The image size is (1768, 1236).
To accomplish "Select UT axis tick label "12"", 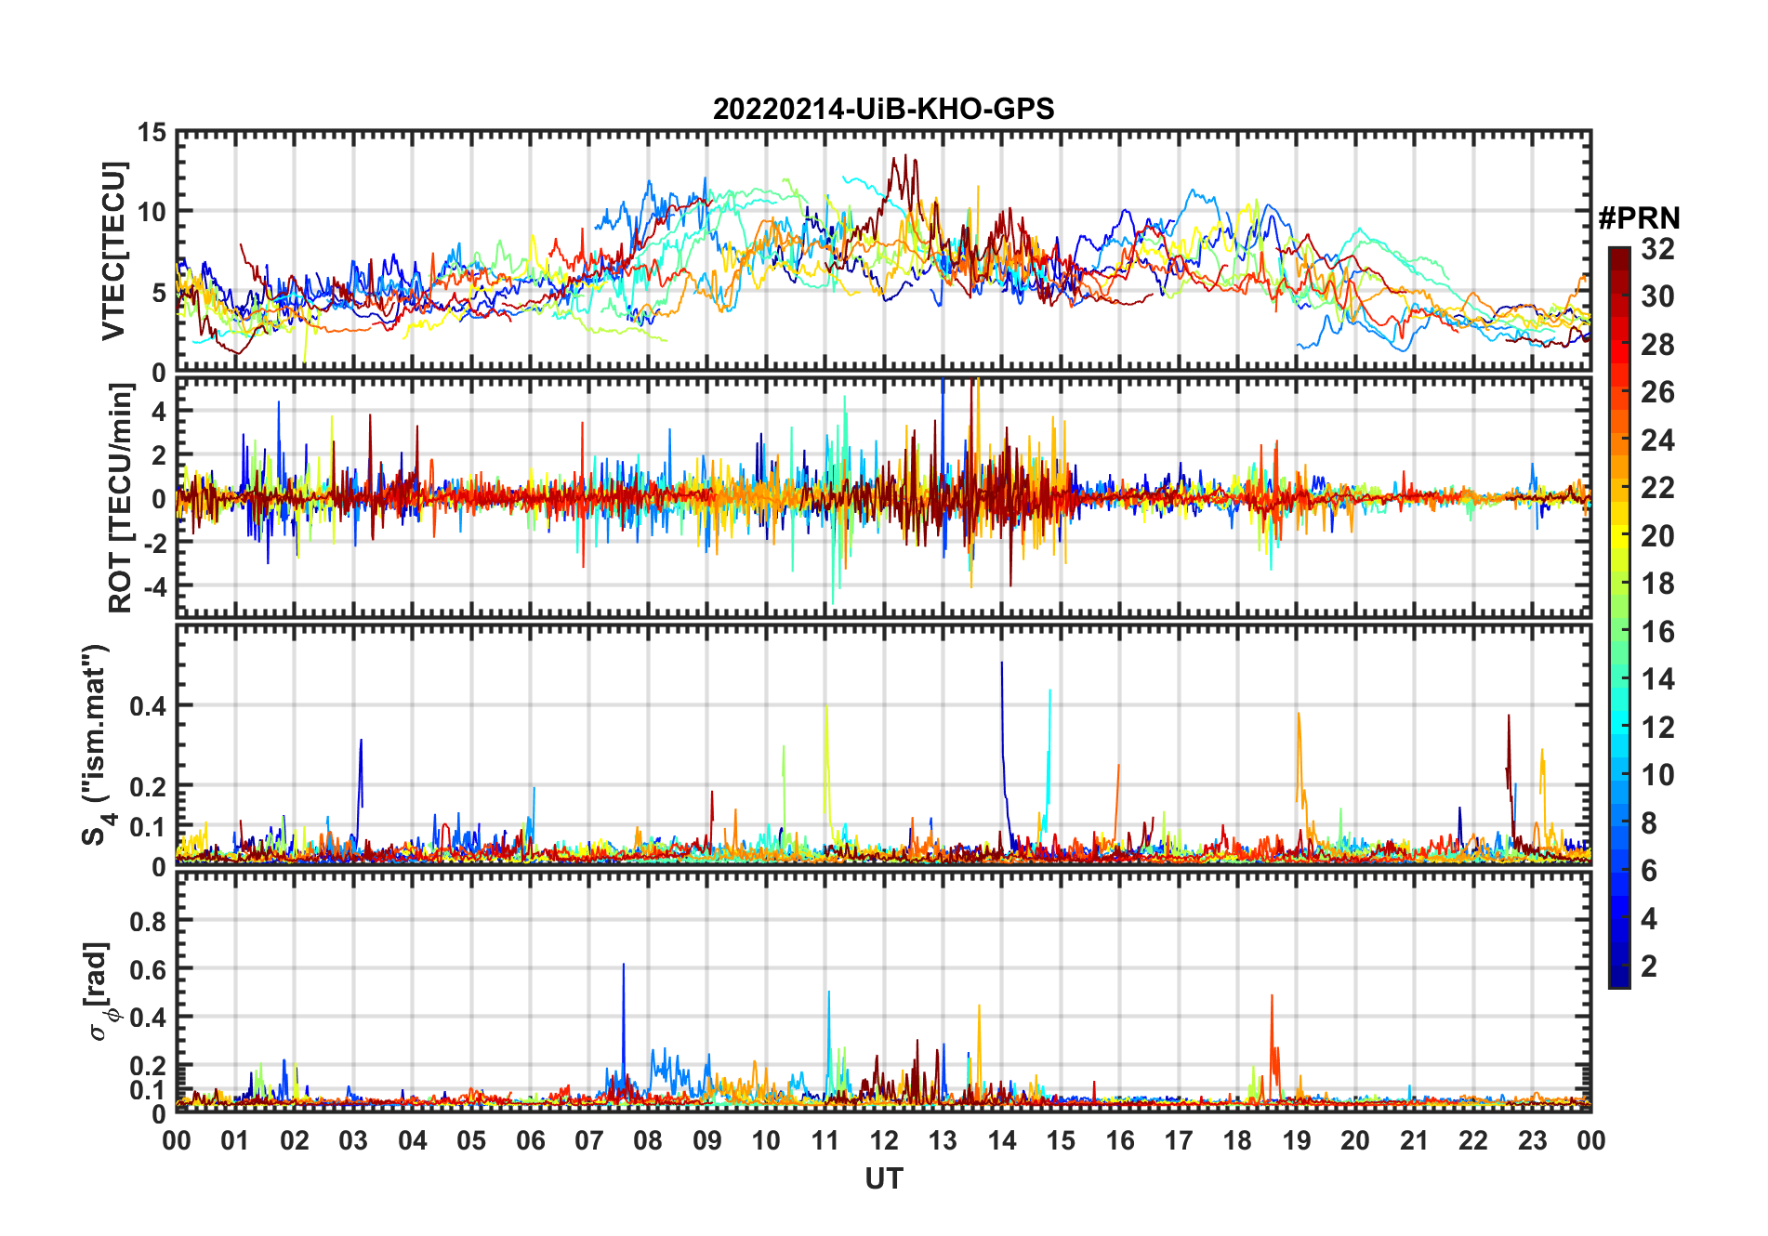I will [x=883, y=1140].
